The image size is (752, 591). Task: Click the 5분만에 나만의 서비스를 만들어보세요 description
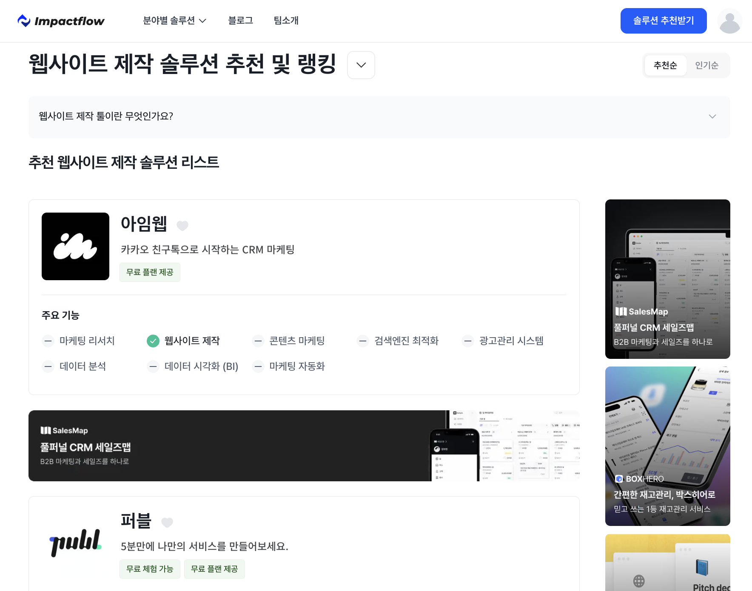coord(205,546)
